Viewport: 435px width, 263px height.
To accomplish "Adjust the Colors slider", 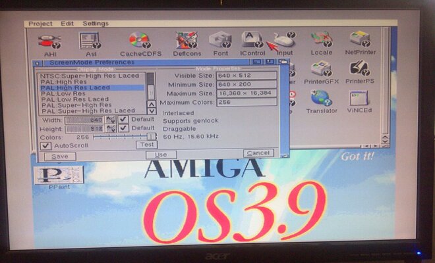I will coord(125,137).
